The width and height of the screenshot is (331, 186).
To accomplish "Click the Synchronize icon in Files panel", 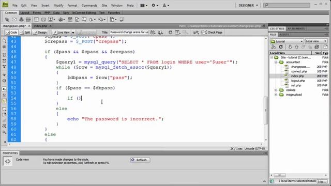I will (x=317, y=47).
